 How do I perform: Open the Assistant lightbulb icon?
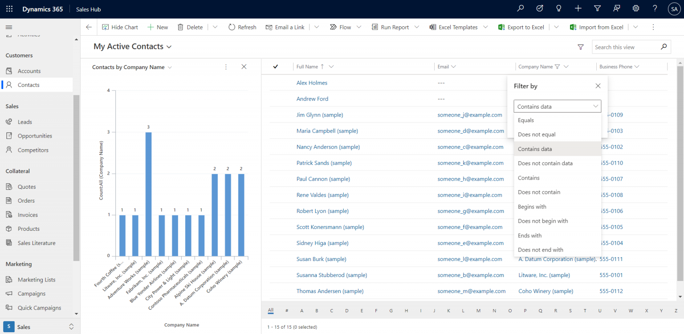click(x=559, y=8)
